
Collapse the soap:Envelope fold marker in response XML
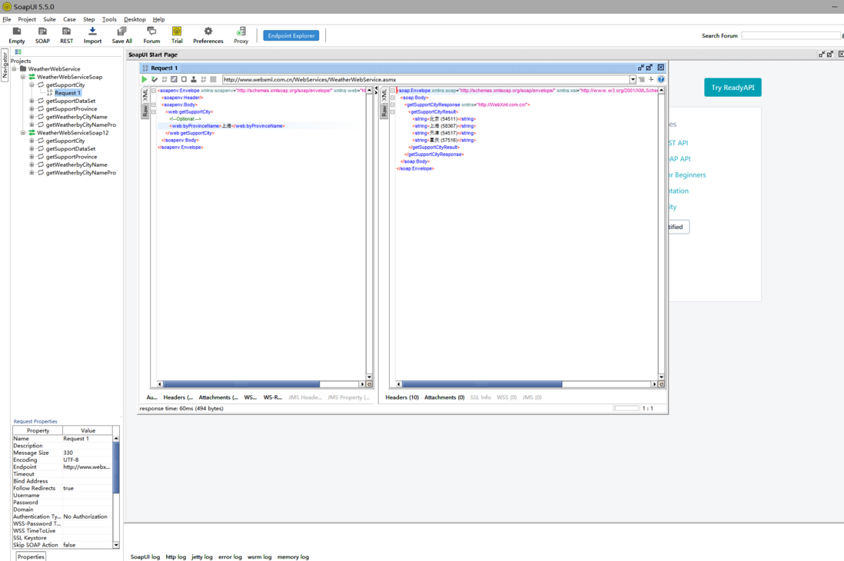(x=392, y=91)
